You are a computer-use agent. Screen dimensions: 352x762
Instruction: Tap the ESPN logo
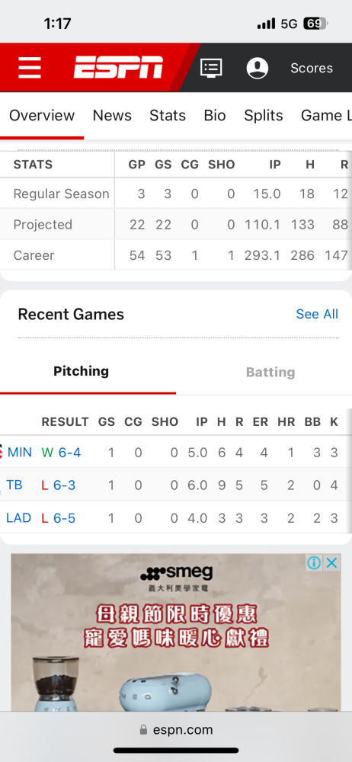[x=119, y=68]
